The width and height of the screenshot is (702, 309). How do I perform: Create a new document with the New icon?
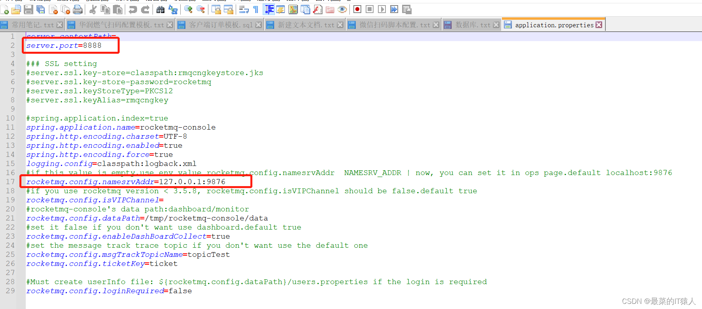[5, 9]
